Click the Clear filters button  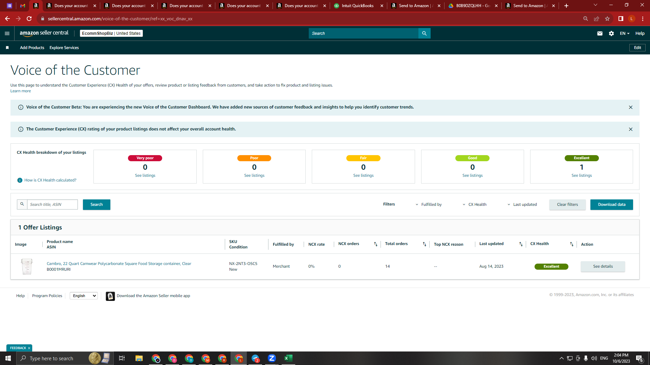[x=567, y=204]
